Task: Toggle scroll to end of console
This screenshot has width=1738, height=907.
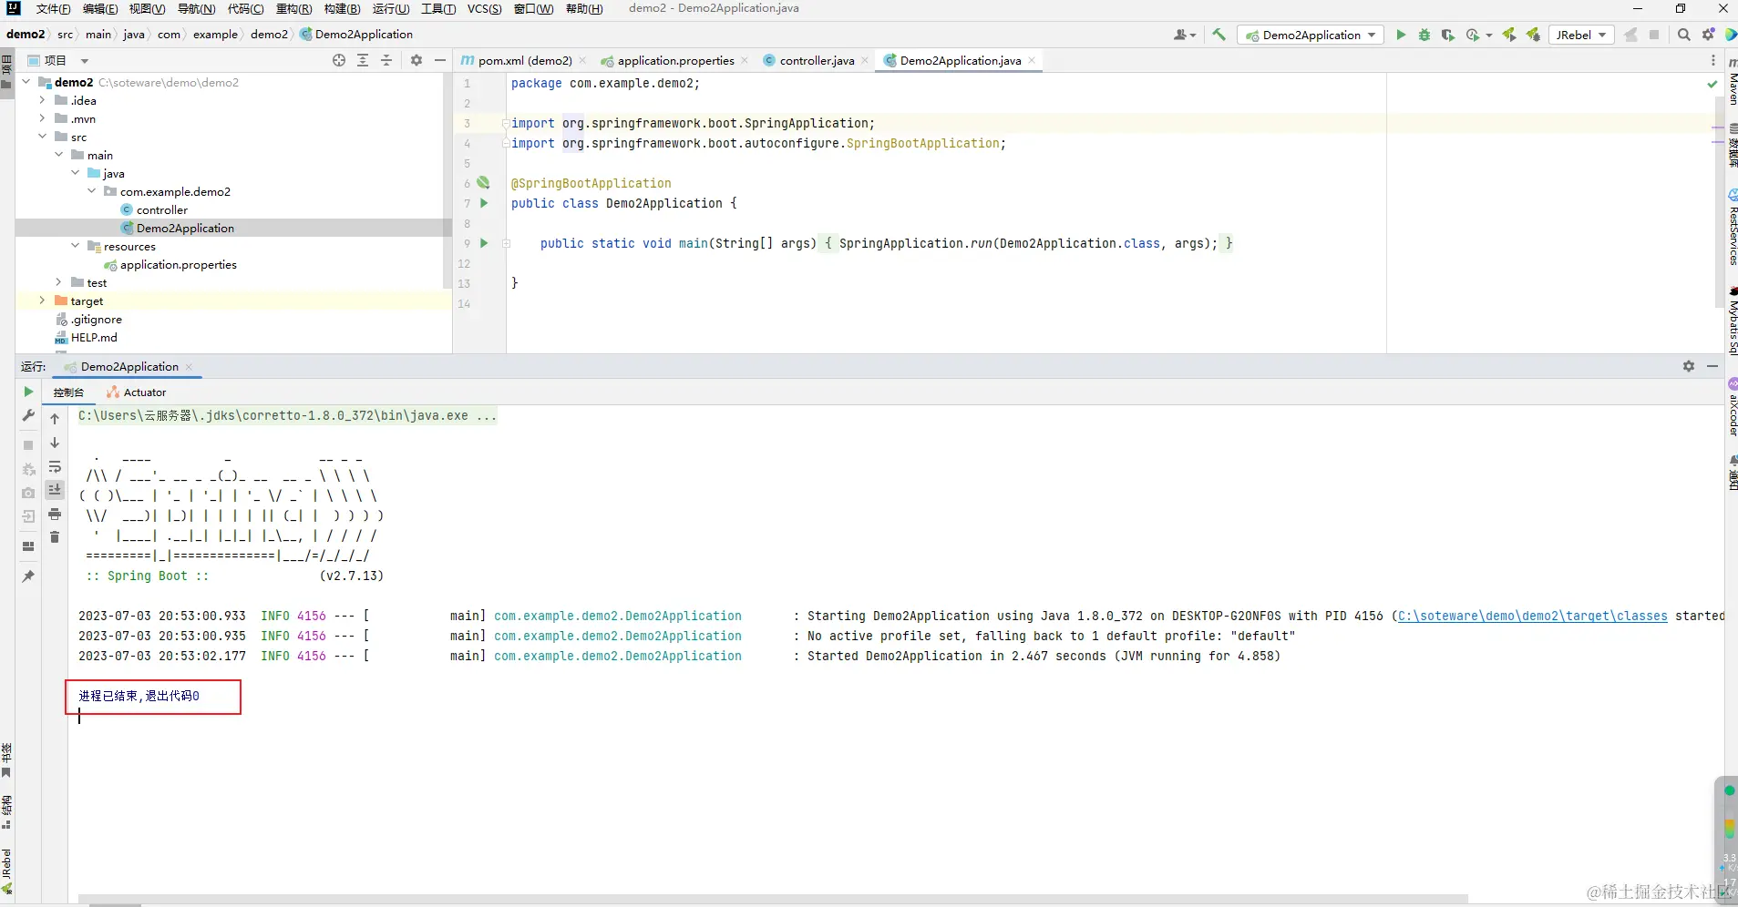Action: 55,490
